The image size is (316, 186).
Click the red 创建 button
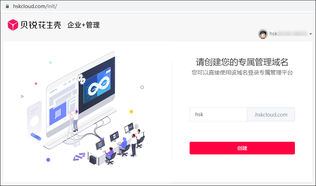pos(242,148)
